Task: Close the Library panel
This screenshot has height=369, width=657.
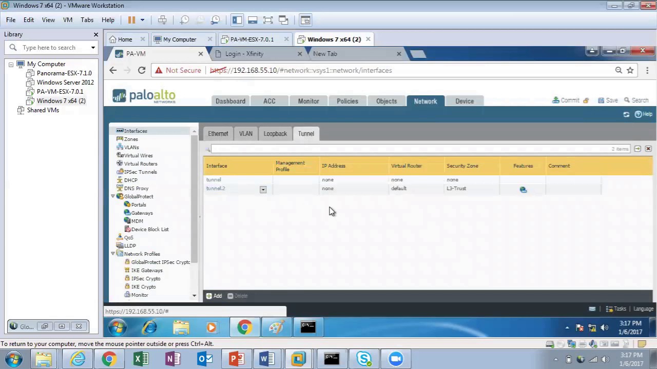Action: pos(95,34)
